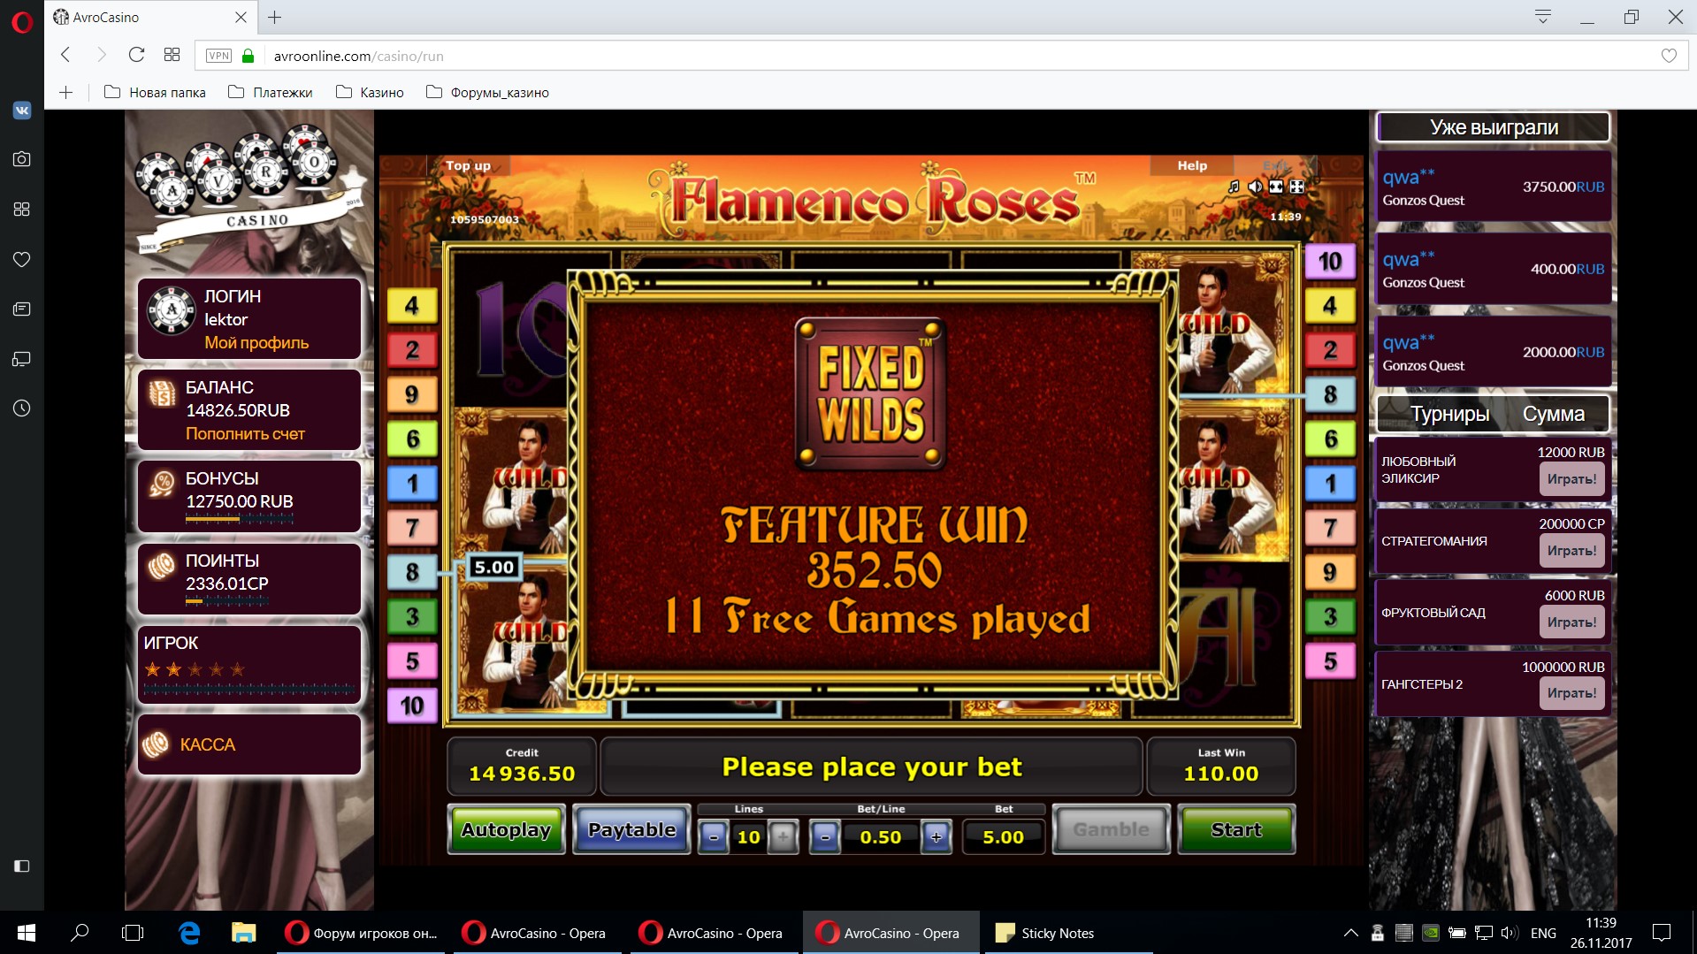Toggle the Opera sidebar panel
This screenshot has width=1697, height=954.
pos(22,866)
